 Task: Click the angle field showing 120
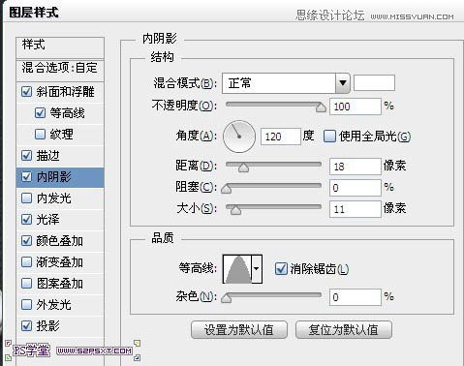[281, 137]
